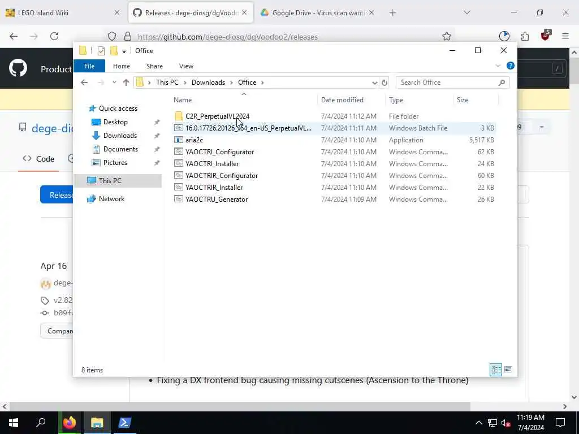Customize Quick Access Toolbar dropdown
579x434 pixels.
tap(124, 51)
